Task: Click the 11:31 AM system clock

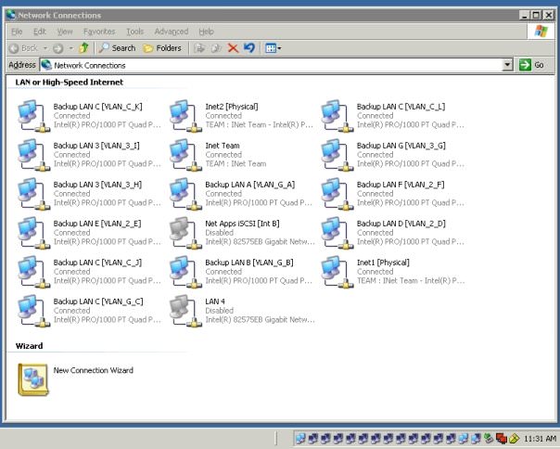Action: [540, 438]
